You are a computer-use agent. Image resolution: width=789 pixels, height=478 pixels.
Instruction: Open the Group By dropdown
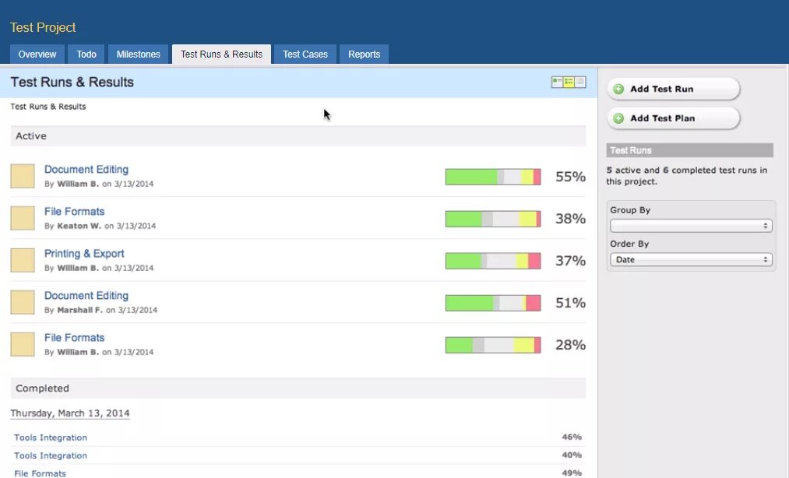[691, 226]
